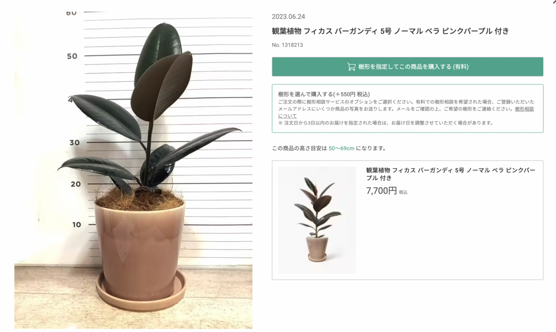This screenshot has width=556, height=332.
Task: Click the 50 scale mark in the photo
Action: tap(72, 56)
